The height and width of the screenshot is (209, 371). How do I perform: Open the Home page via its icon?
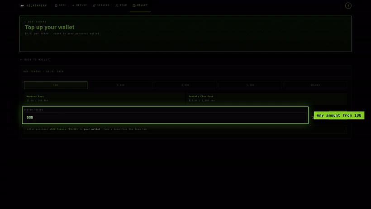pyautogui.click(x=56, y=5)
